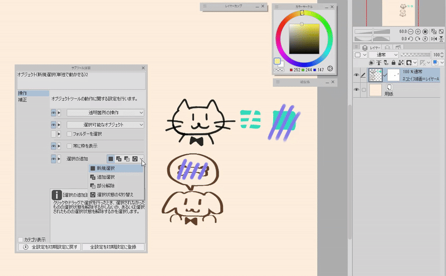Reset canvas rotation icon in Navigator
Screen dimensions: 446x276
pos(425,39)
